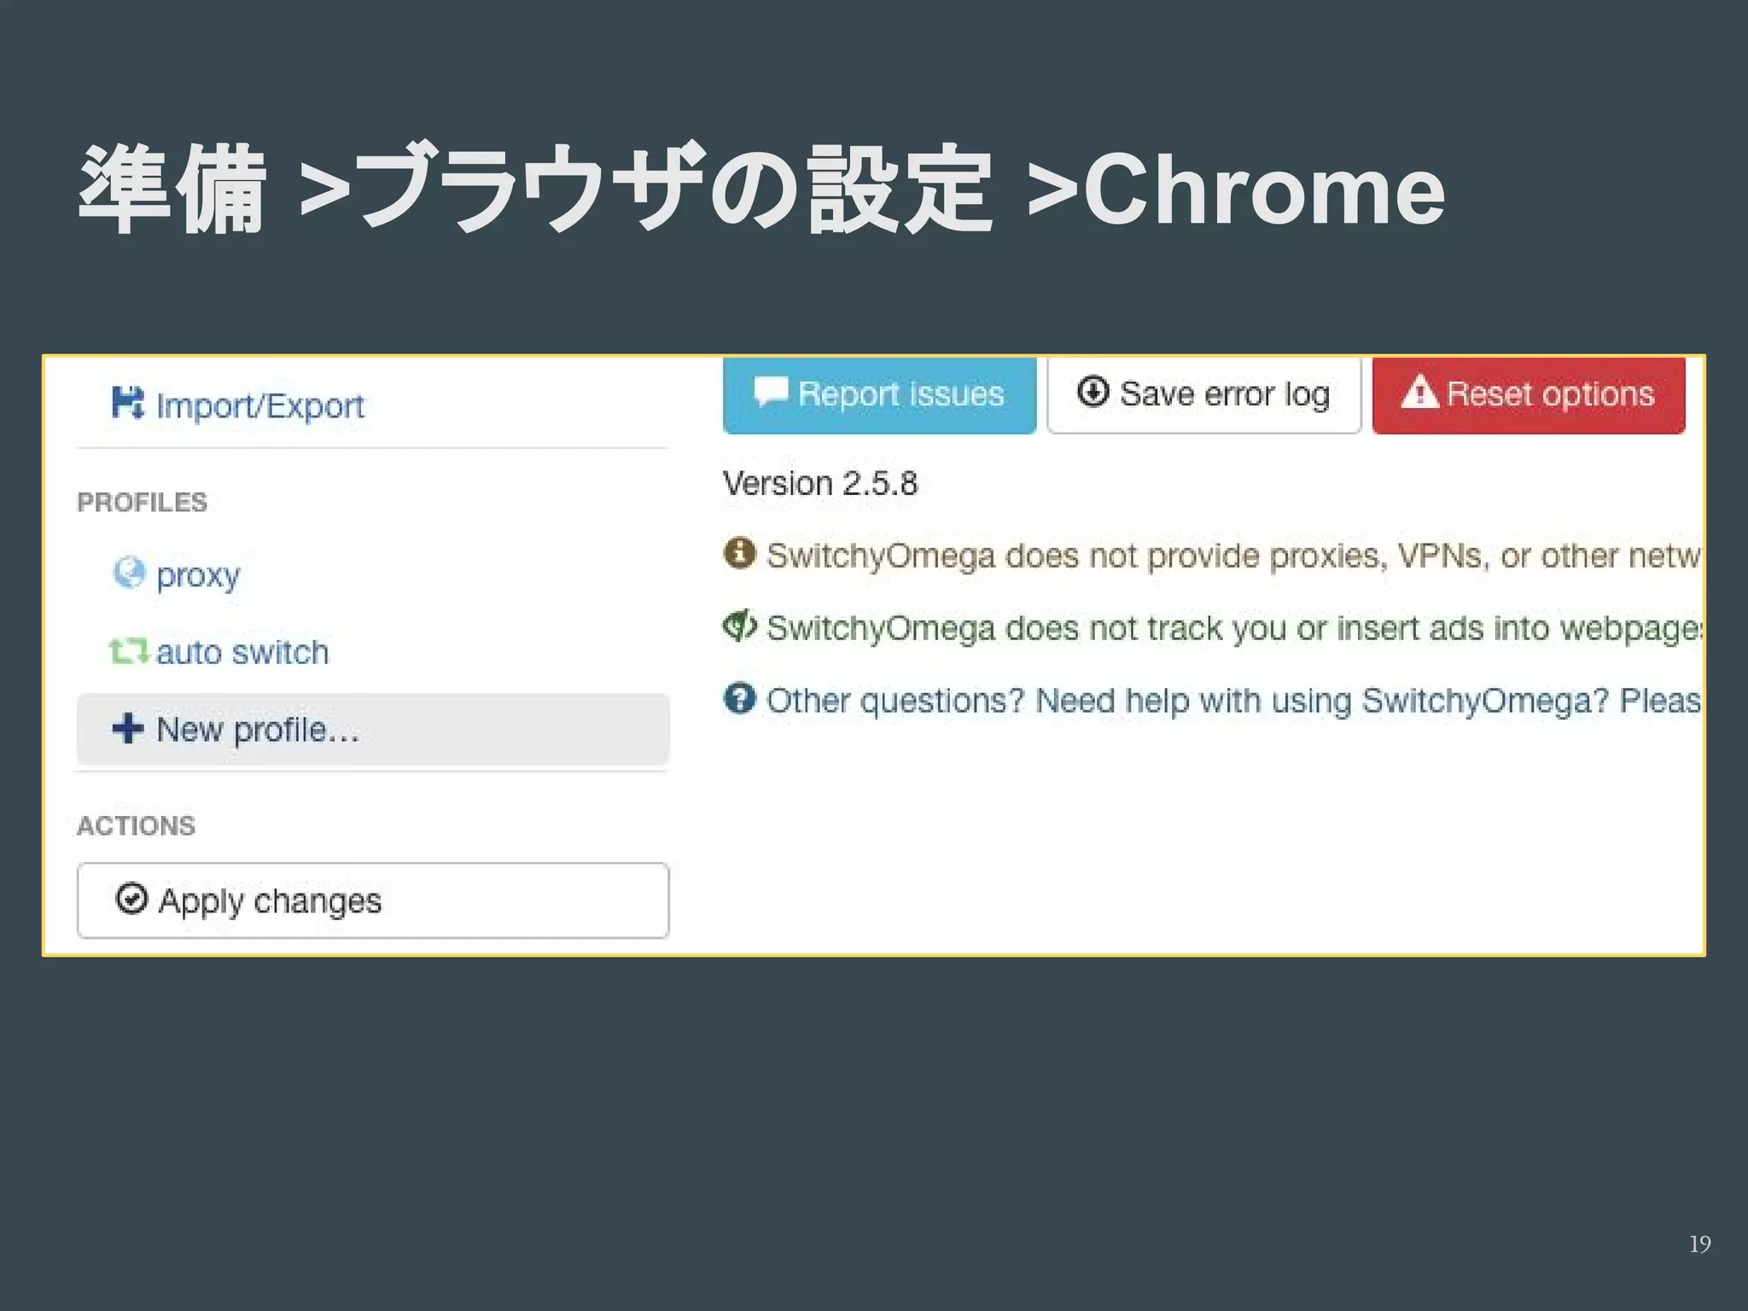Screen dimensions: 1748x1311
Task: Click the Report issues button
Action: point(879,395)
